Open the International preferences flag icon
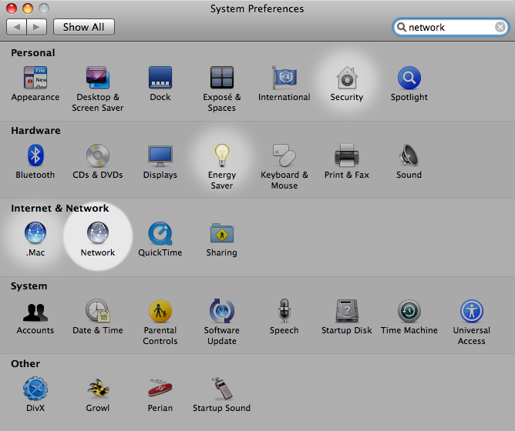Image resolution: width=515 pixels, height=431 pixels. pos(284,78)
